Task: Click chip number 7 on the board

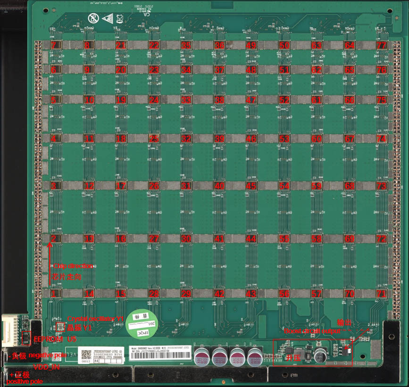Action: (54, 45)
